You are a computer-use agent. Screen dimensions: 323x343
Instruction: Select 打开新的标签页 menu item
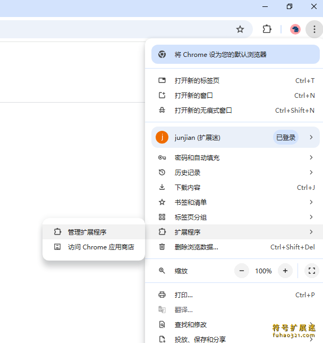(x=234, y=80)
